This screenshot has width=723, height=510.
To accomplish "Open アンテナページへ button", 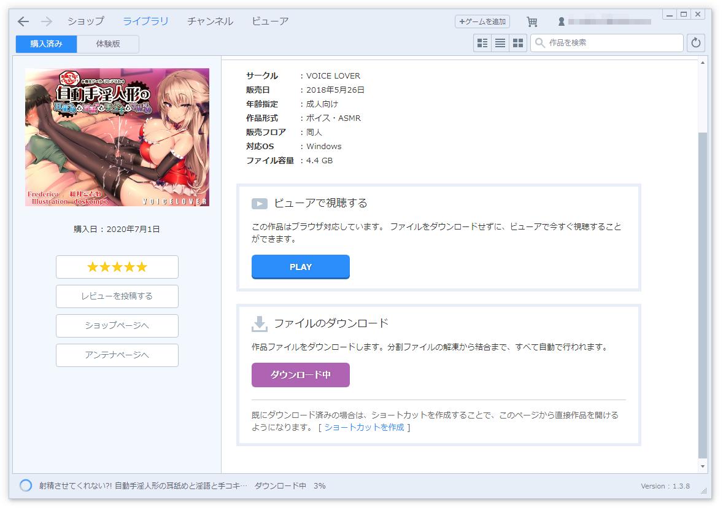I will [117, 355].
